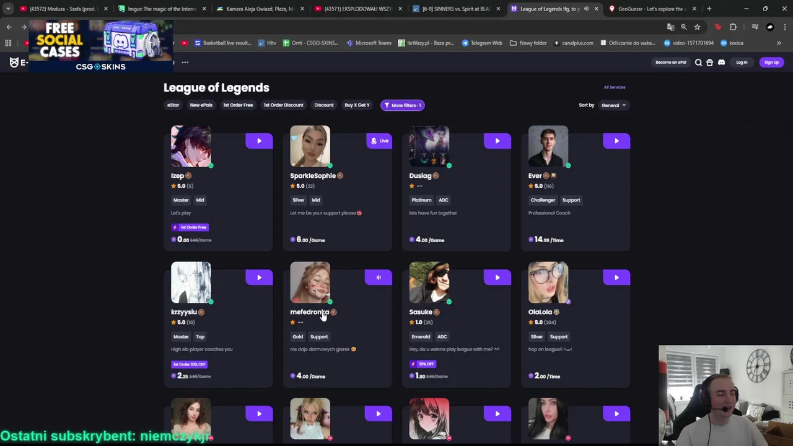This screenshot has height=446, width=793.
Task: Play krzyysiu's voice intro
Action: [x=259, y=278]
